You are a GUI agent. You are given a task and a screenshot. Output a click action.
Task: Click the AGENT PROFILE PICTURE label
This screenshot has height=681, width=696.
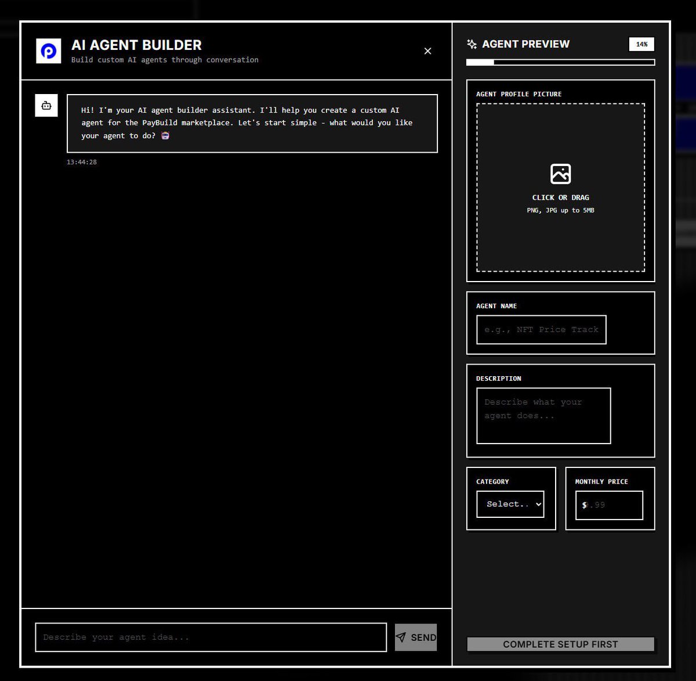[519, 94]
